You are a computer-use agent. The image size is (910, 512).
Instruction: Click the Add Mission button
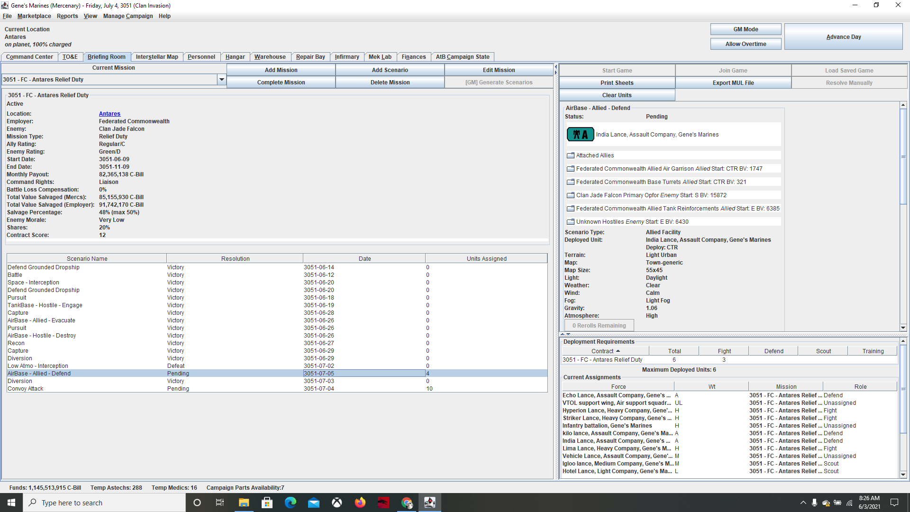tap(281, 70)
